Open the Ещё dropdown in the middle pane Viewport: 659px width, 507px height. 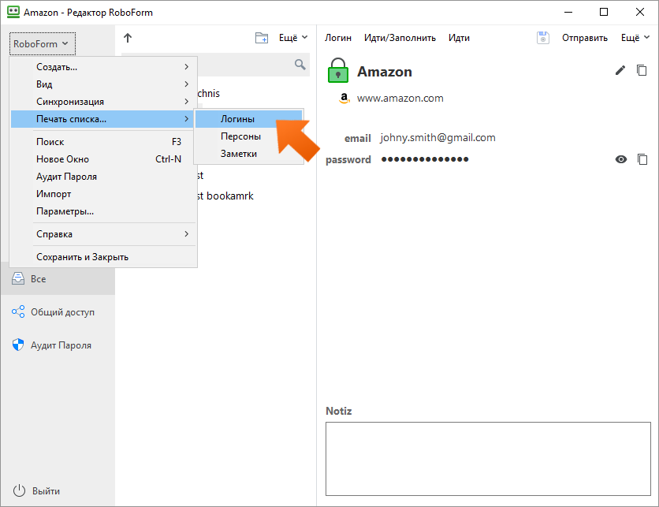293,38
